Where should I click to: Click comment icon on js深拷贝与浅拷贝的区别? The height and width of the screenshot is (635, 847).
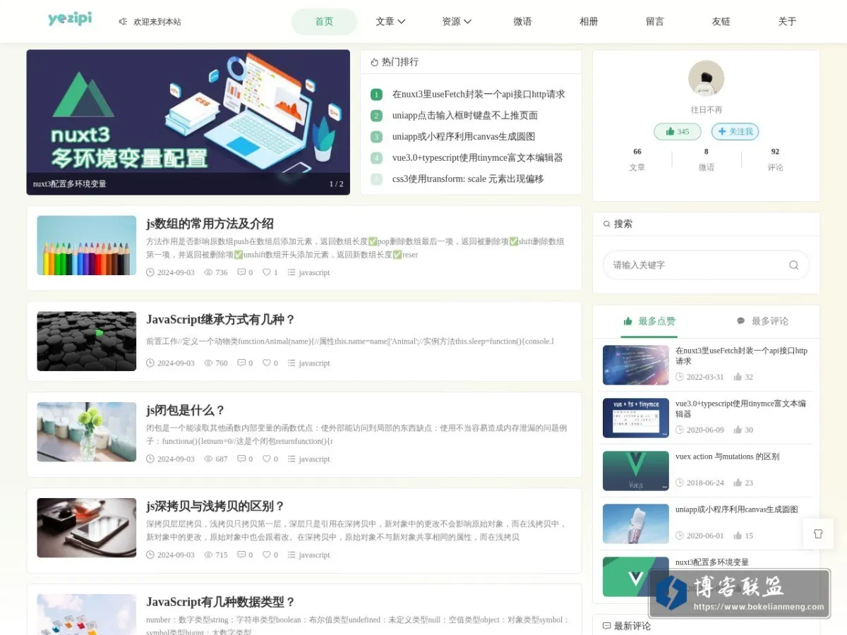(x=241, y=555)
